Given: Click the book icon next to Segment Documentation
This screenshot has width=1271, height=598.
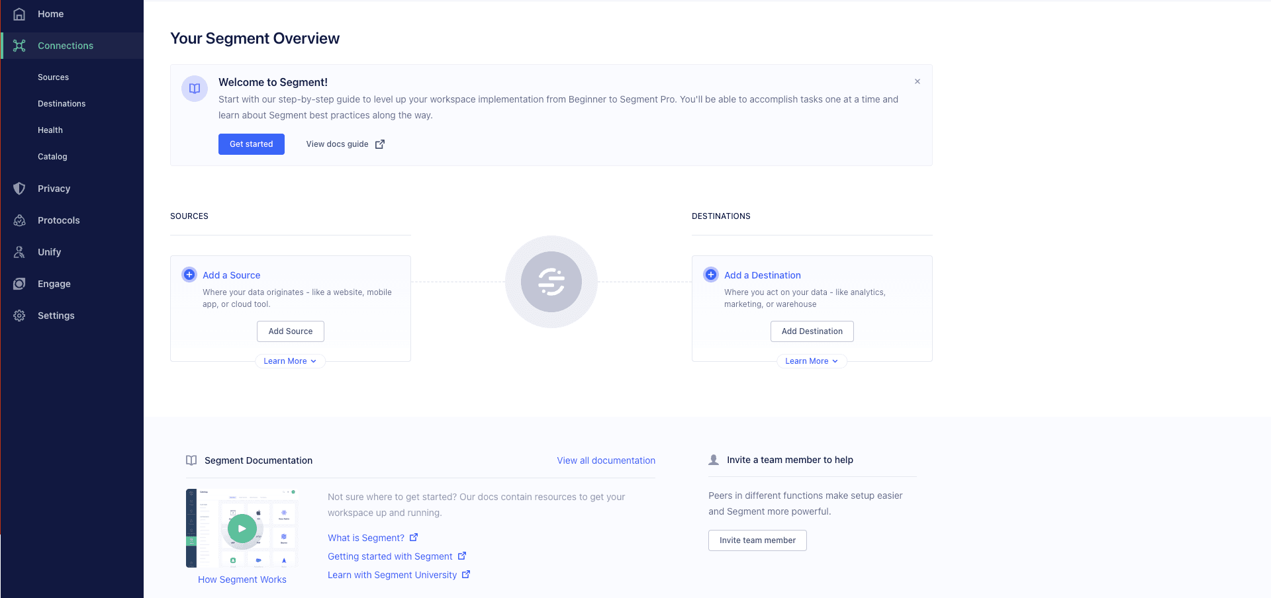Looking at the screenshot, I should pos(191,460).
